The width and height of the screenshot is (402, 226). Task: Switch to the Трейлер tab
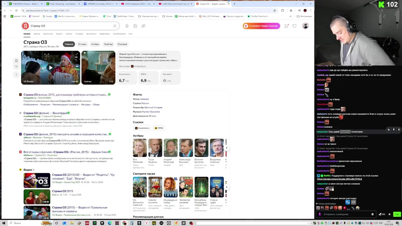click(108, 44)
